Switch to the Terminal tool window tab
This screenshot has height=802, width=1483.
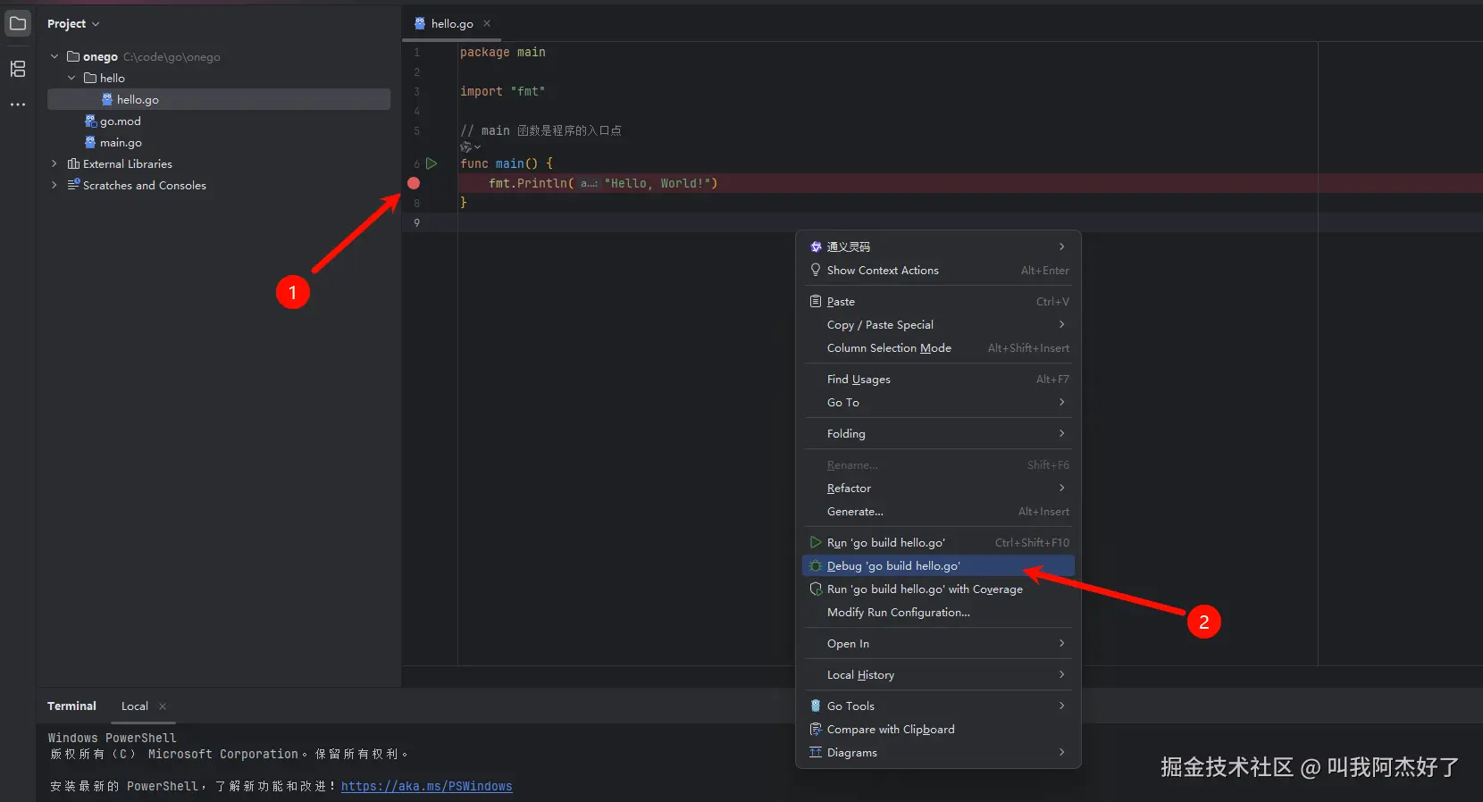[x=71, y=706]
